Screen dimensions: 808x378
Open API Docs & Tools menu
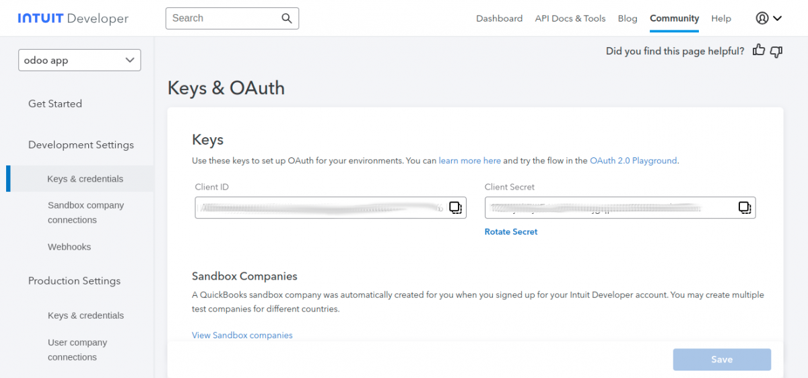[570, 18]
